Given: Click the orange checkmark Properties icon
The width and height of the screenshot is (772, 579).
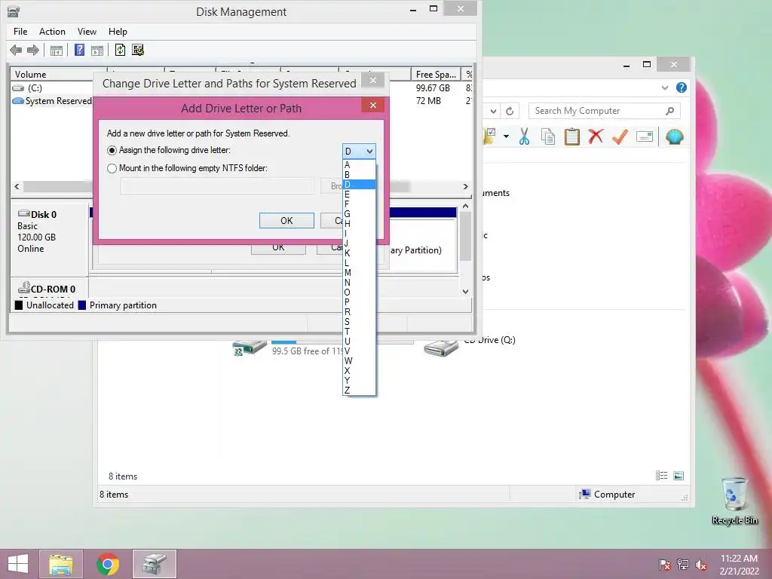Looking at the screenshot, I should coord(620,136).
